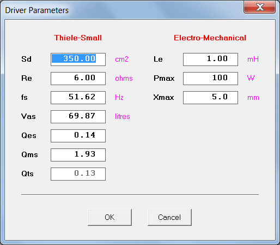Click the Pmax label
Screen dimensions: 280x245
point(164,78)
